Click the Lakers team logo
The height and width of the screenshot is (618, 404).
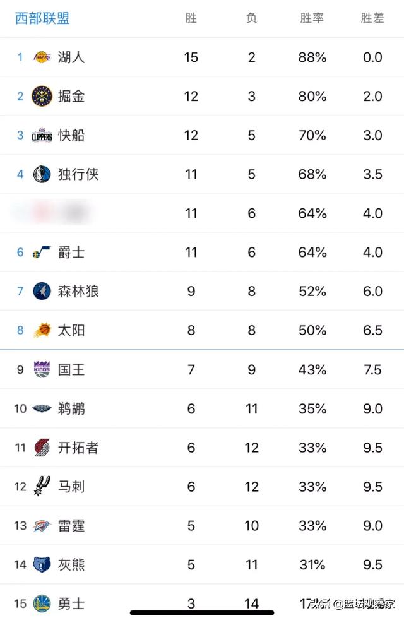click(x=42, y=57)
